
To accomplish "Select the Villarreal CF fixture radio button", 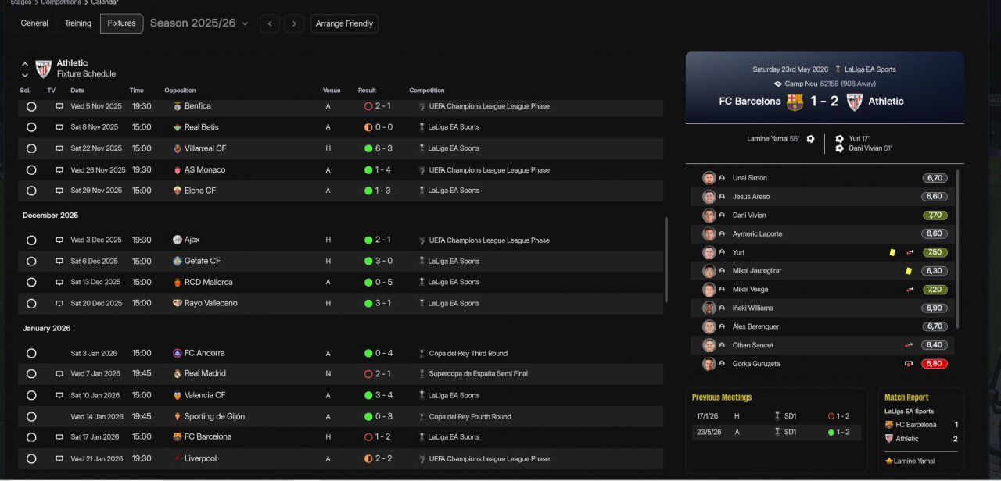I will 31,148.
